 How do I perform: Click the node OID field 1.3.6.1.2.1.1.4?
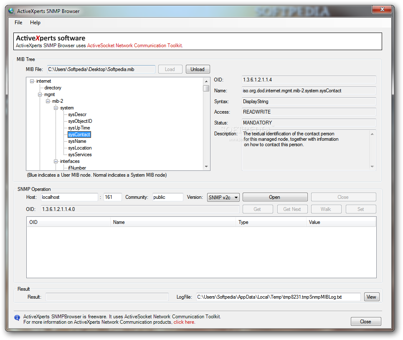pos(309,80)
